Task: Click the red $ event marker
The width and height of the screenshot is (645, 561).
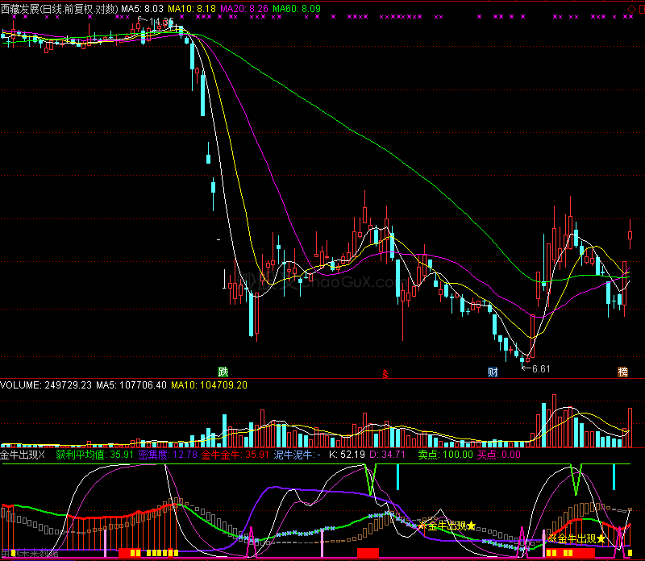Action: click(x=385, y=373)
